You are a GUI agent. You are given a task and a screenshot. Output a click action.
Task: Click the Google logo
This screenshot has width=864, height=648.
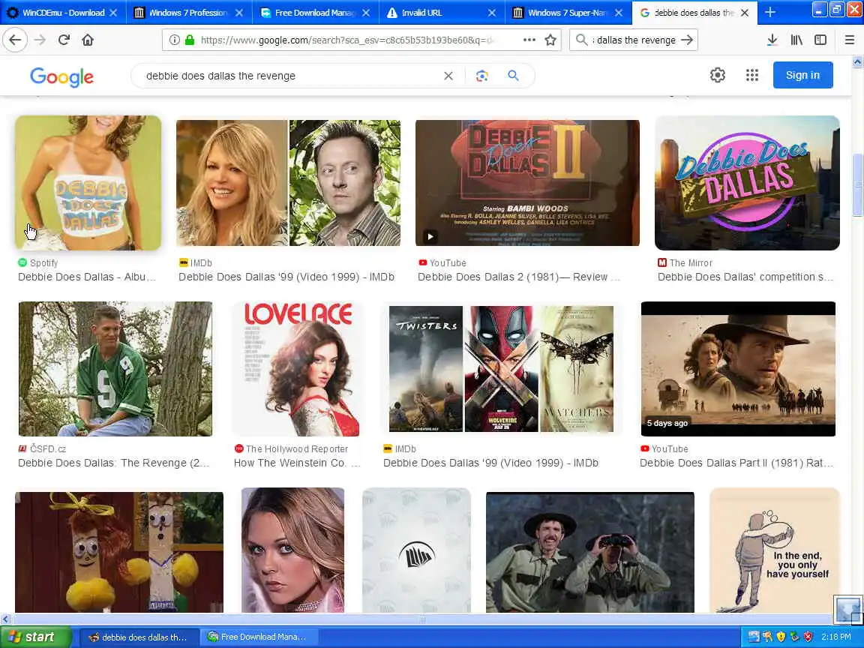(61, 76)
